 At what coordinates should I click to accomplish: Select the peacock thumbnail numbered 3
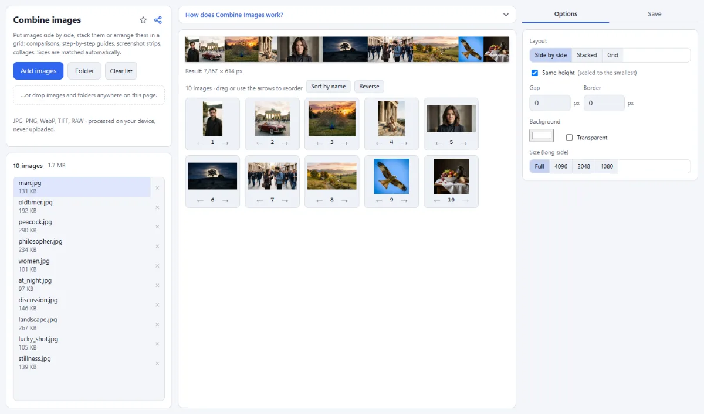(332, 119)
